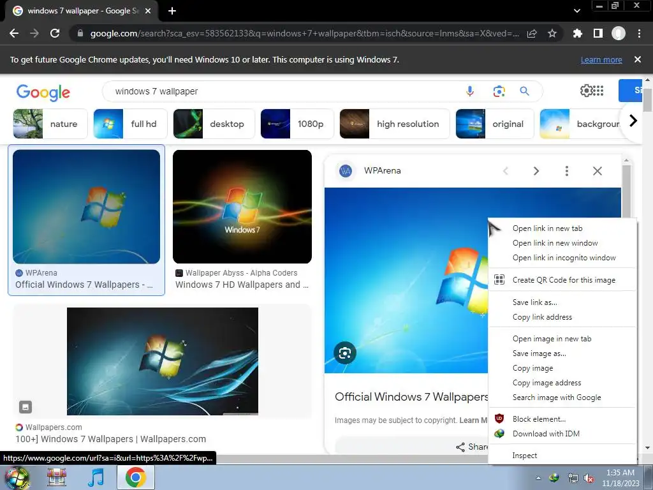Filter results by the desktop chip
This screenshot has height=490, width=653.
click(x=214, y=124)
